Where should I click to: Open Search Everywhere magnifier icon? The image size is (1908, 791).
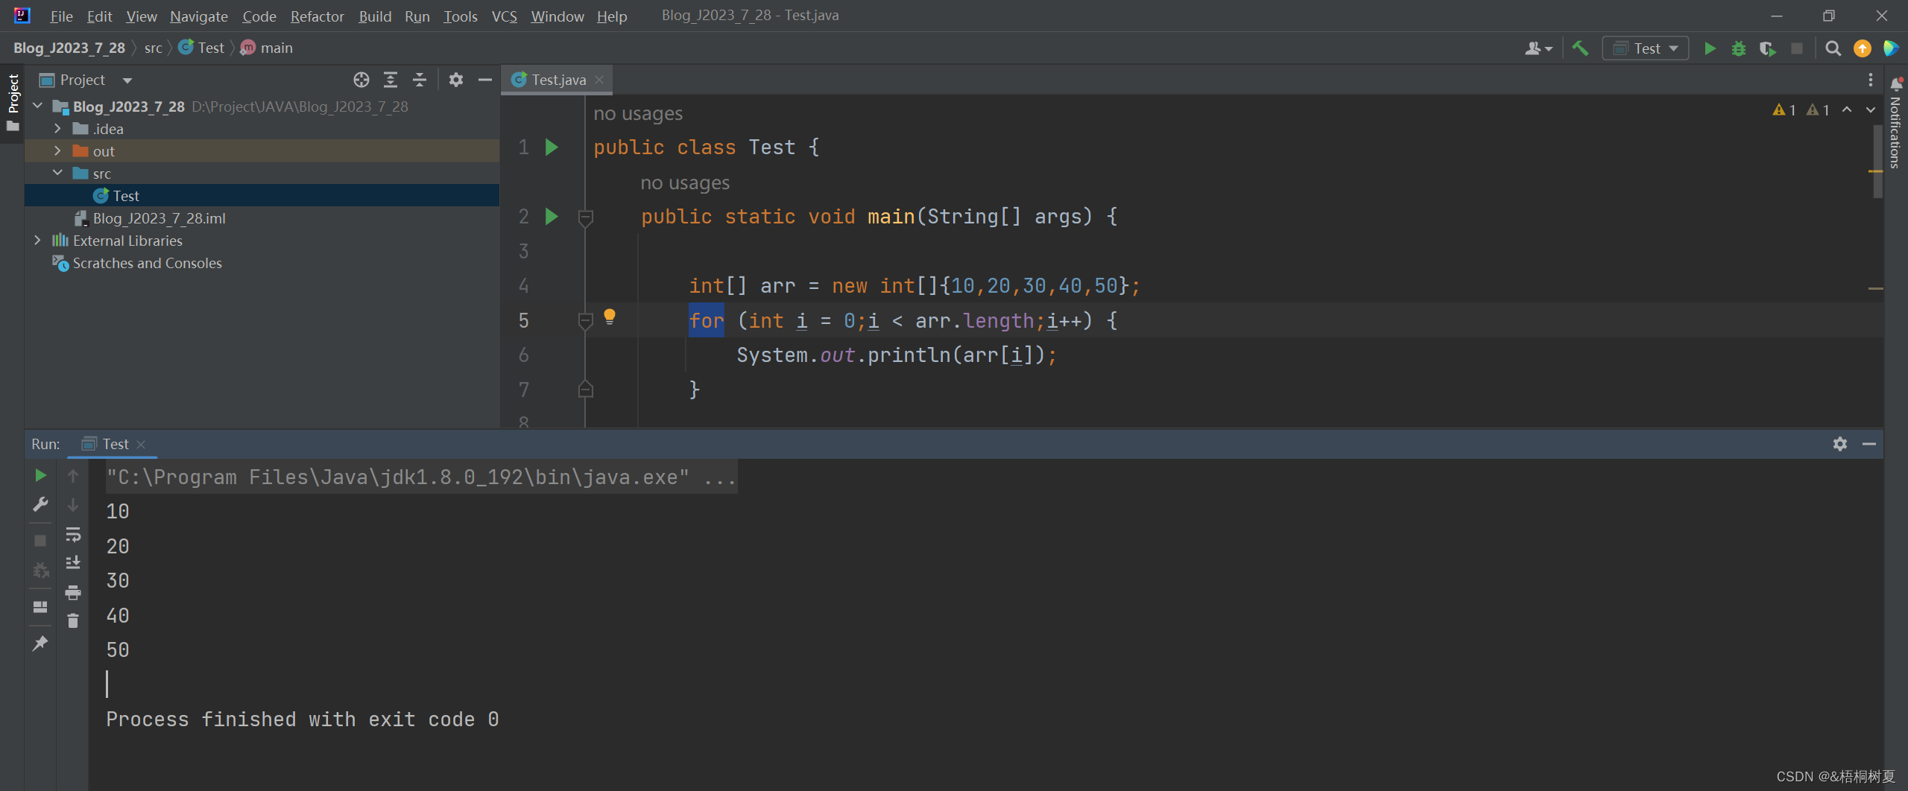click(x=1833, y=48)
